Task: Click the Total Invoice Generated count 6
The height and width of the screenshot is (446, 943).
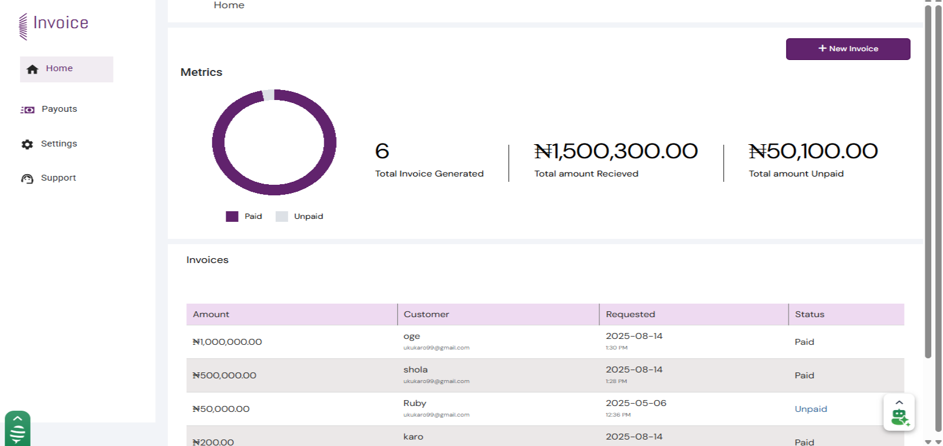Action: click(x=382, y=151)
